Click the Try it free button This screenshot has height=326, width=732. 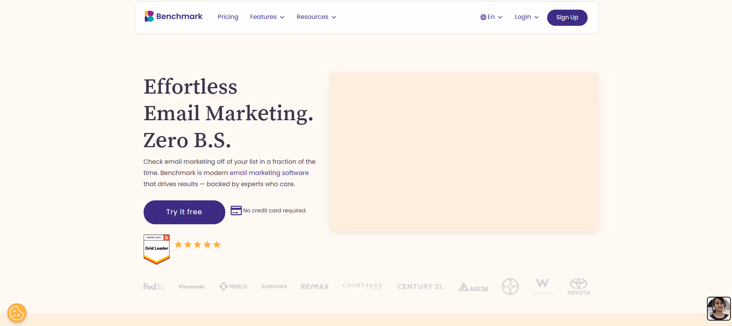click(x=184, y=212)
